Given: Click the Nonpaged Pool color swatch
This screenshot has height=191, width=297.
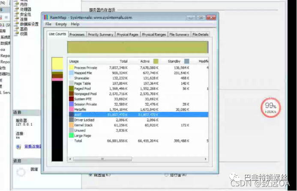Looking at the screenshot, I should [x=71, y=94].
